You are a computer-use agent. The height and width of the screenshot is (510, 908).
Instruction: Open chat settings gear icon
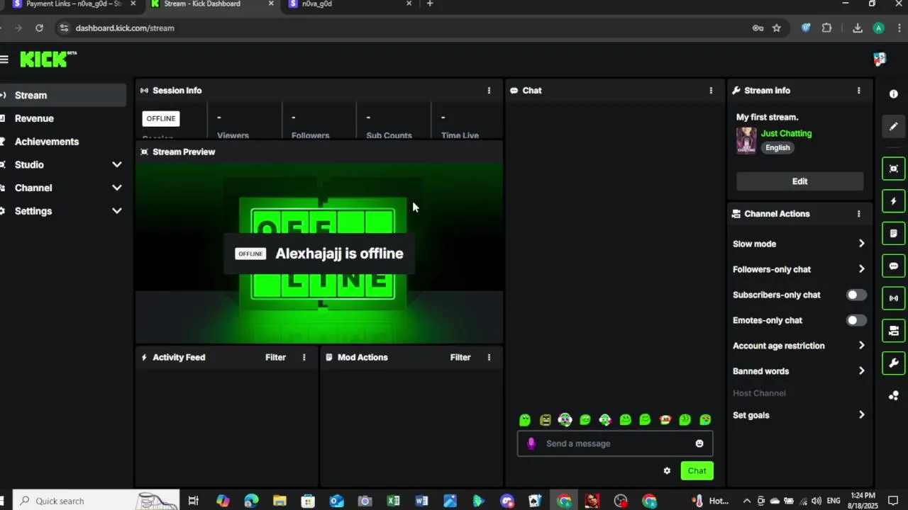coord(667,471)
